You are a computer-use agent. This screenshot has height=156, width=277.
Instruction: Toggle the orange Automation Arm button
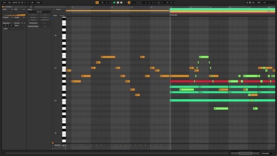point(129,3)
